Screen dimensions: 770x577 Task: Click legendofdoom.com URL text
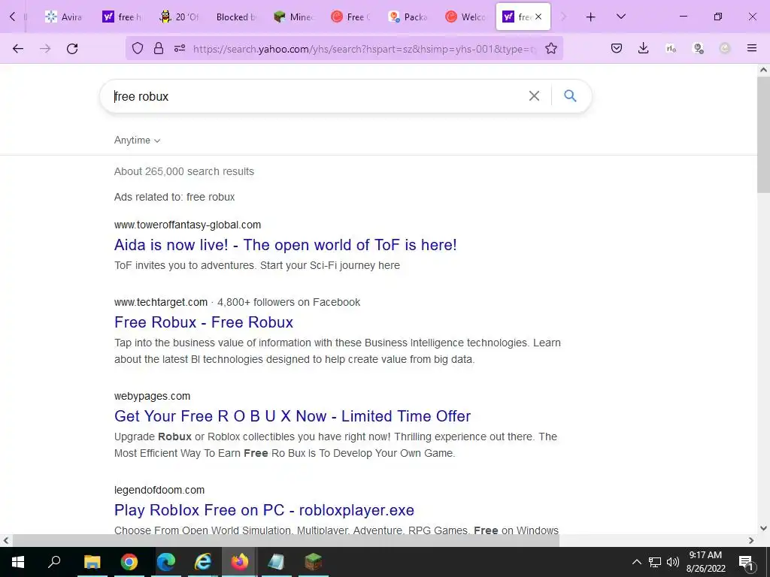pyautogui.click(x=159, y=490)
